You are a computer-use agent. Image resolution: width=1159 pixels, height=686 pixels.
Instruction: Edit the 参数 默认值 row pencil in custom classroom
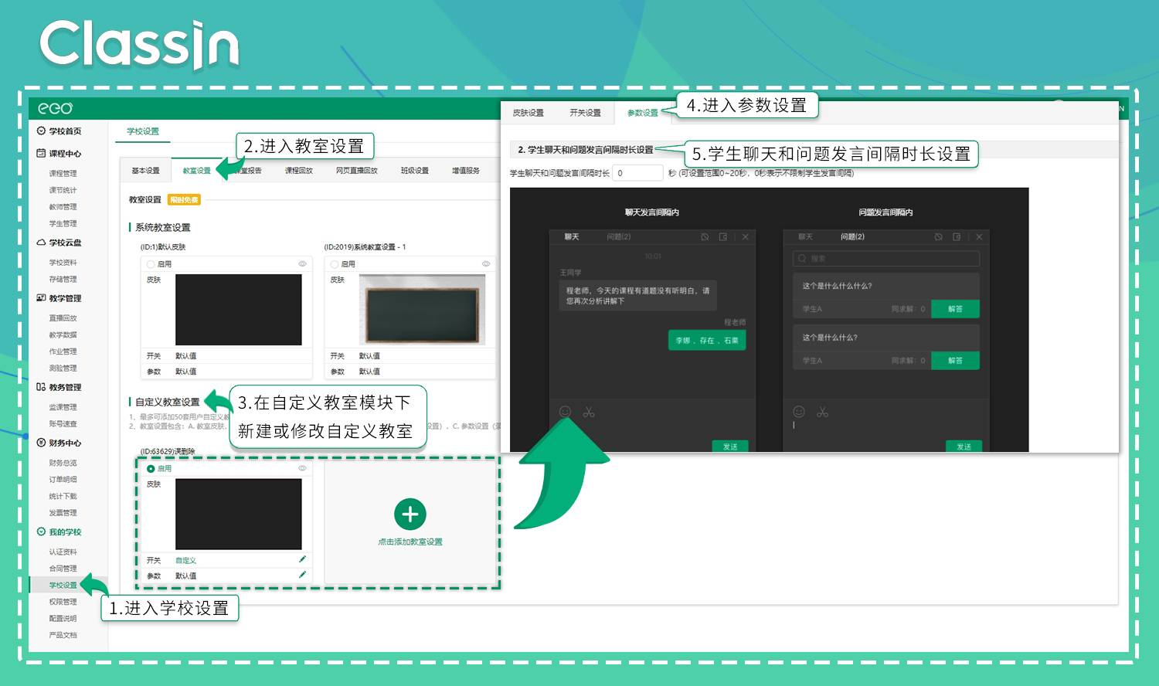tap(302, 575)
